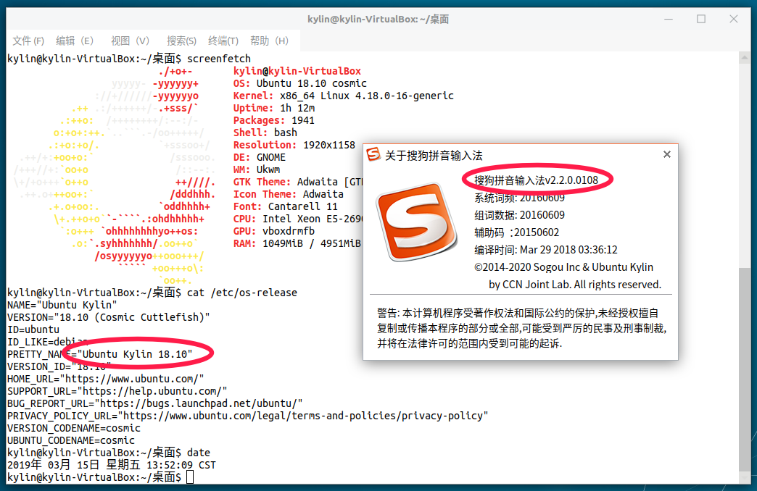Image resolution: width=757 pixels, height=491 pixels.
Task: Click the large orange Sogou S logo
Action: pos(417,222)
